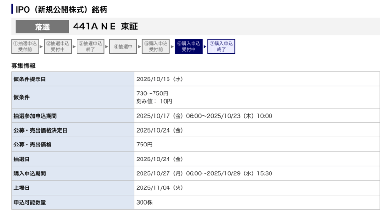Click the 300株 quantity value

144,202
